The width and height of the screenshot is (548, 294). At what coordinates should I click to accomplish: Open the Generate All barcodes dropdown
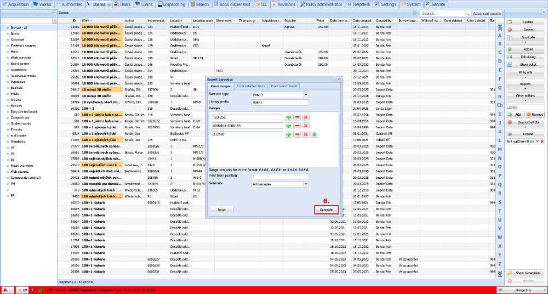306,184
